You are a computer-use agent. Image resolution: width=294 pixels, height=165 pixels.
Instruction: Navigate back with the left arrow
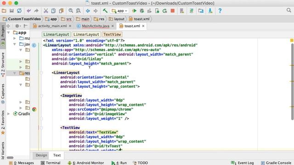(88, 11)
